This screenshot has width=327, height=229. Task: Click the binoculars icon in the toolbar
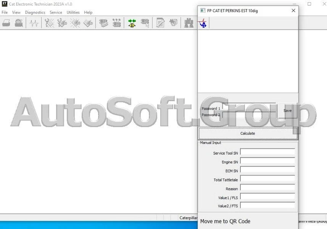click(188, 23)
